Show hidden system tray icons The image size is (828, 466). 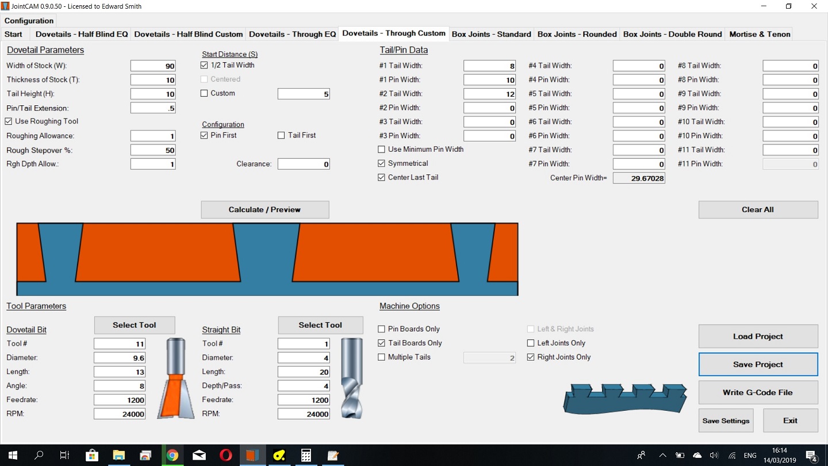pos(662,455)
